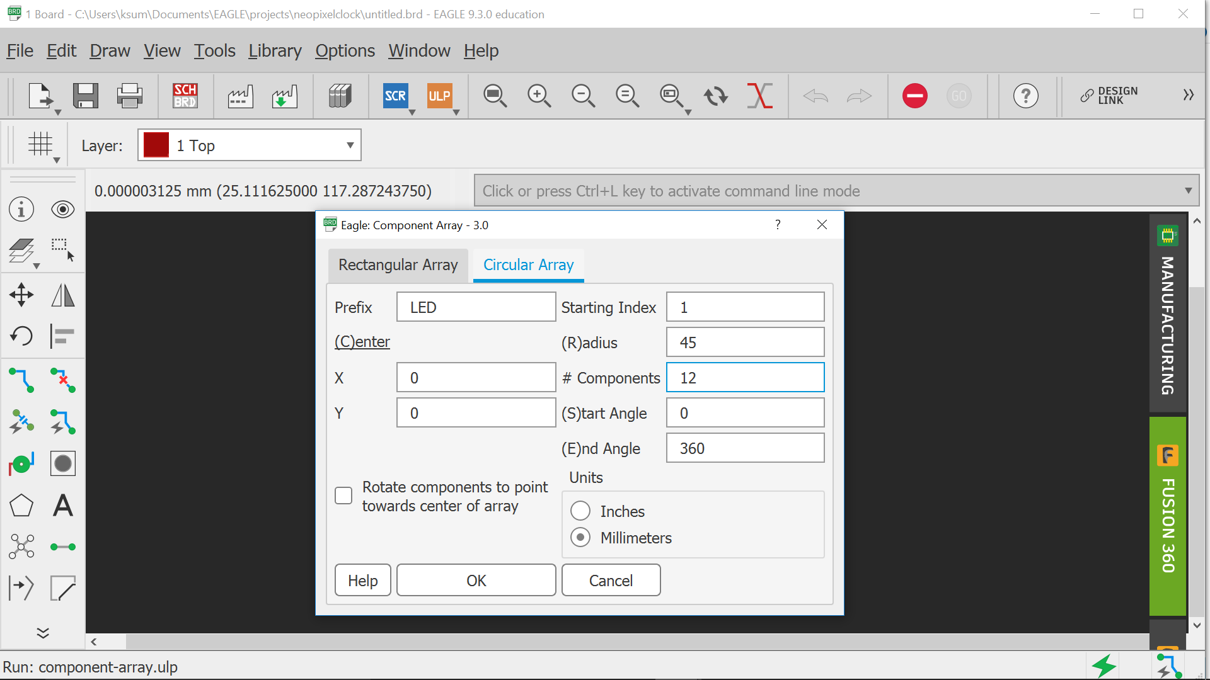Click the ULP user language program icon
The width and height of the screenshot is (1210, 680).
pyautogui.click(x=439, y=96)
